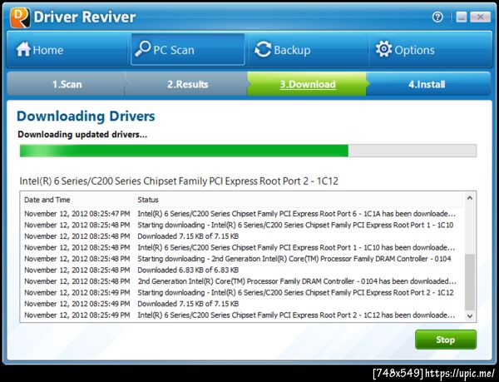Click the Downloading Drivers heading
Screen dimensions: 499x382
coord(86,117)
